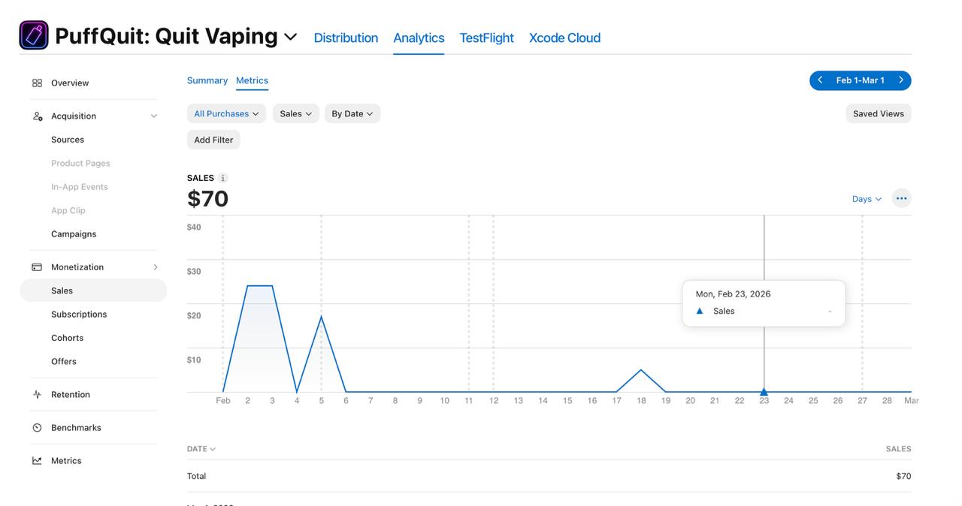Open Overview in the sidebar

70,83
